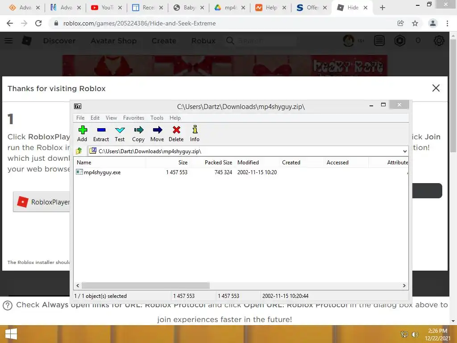Open a new Chrome tab
Viewport: 457px width, 343px height.
[382, 8]
